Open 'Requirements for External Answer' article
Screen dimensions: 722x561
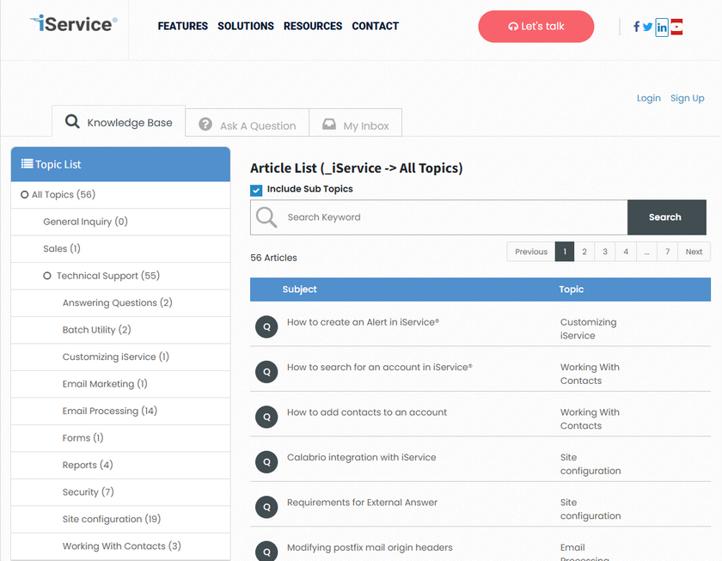pos(362,503)
